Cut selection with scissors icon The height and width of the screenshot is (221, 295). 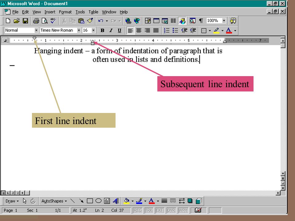click(x=64, y=21)
